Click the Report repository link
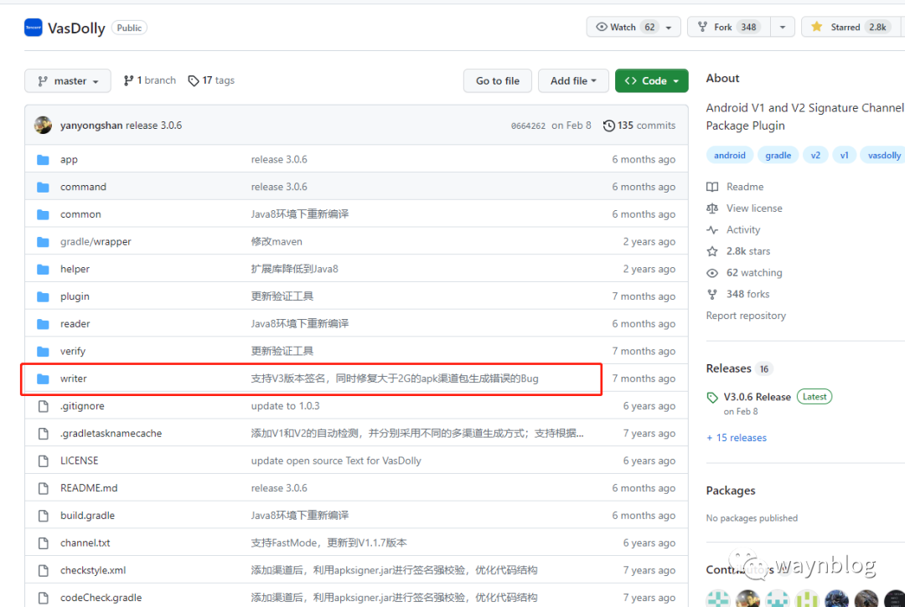 [x=746, y=316]
